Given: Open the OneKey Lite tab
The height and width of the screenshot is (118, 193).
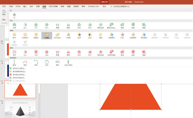Looking at the screenshot, I should pyautogui.click(x=93, y=6).
